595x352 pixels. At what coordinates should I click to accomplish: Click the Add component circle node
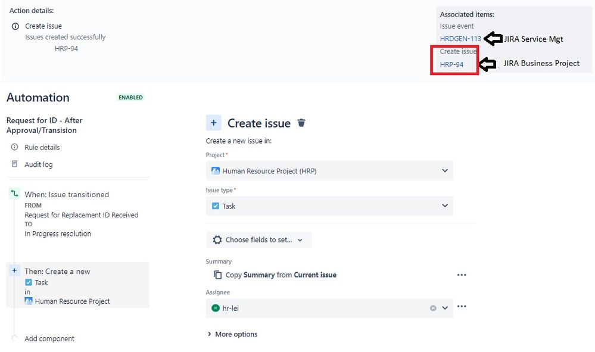14,338
